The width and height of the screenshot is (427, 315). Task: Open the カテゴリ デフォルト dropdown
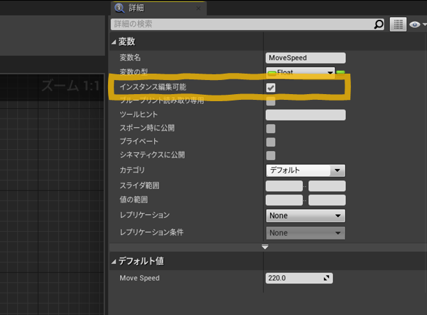pos(306,170)
